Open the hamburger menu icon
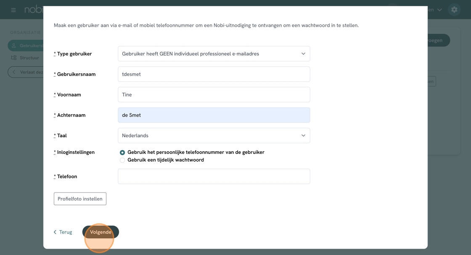 pyautogui.click(x=13, y=10)
